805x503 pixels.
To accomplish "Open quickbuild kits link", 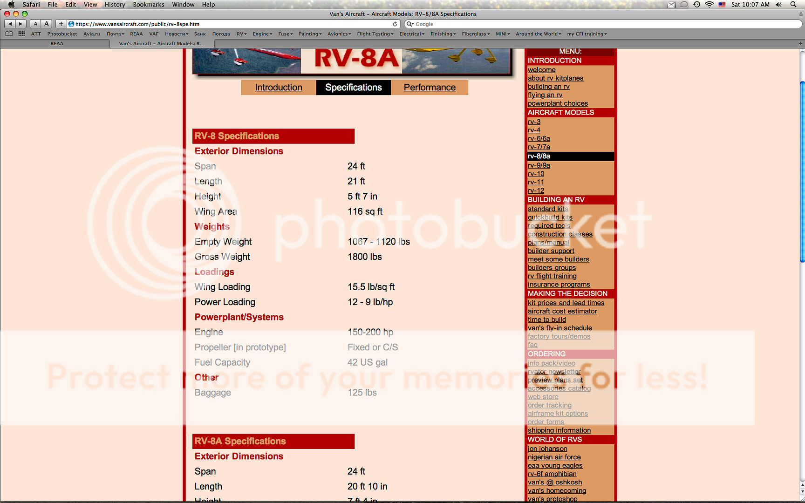I will click(550, 218).
